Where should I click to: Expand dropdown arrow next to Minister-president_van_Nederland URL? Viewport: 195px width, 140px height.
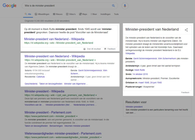point(95,60)
